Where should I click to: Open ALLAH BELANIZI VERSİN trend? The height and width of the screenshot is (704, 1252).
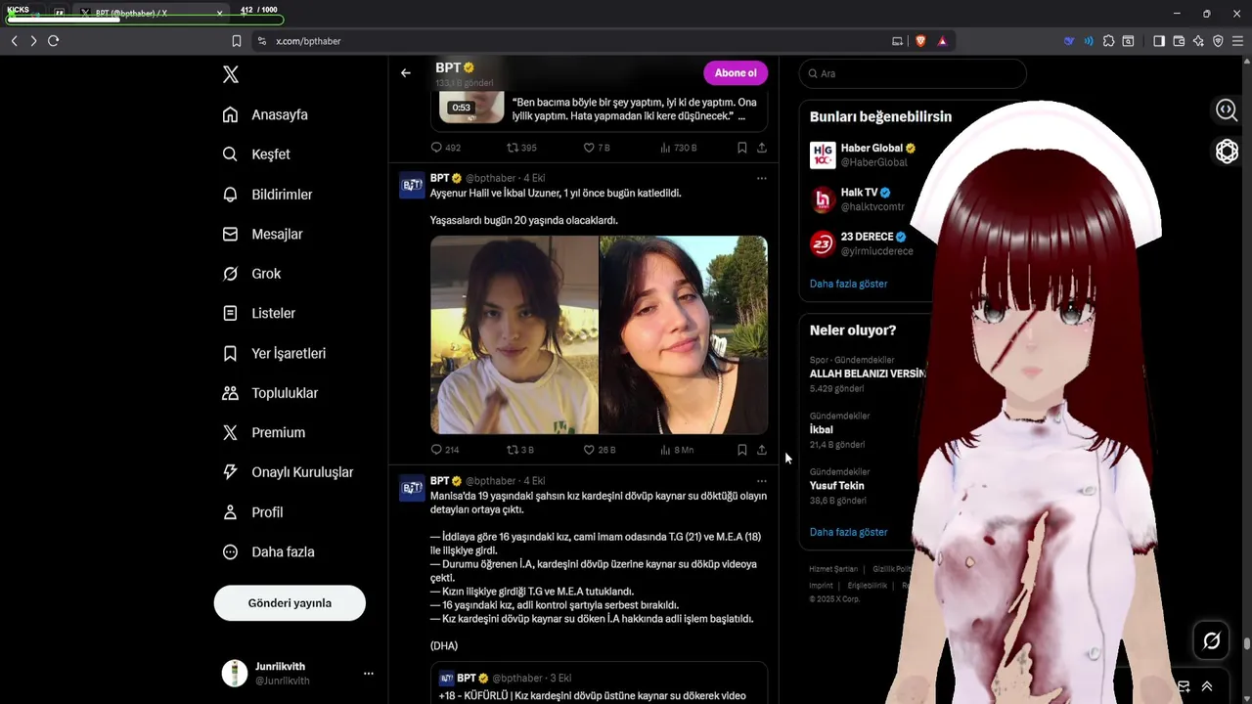click(x=868, y=374)
